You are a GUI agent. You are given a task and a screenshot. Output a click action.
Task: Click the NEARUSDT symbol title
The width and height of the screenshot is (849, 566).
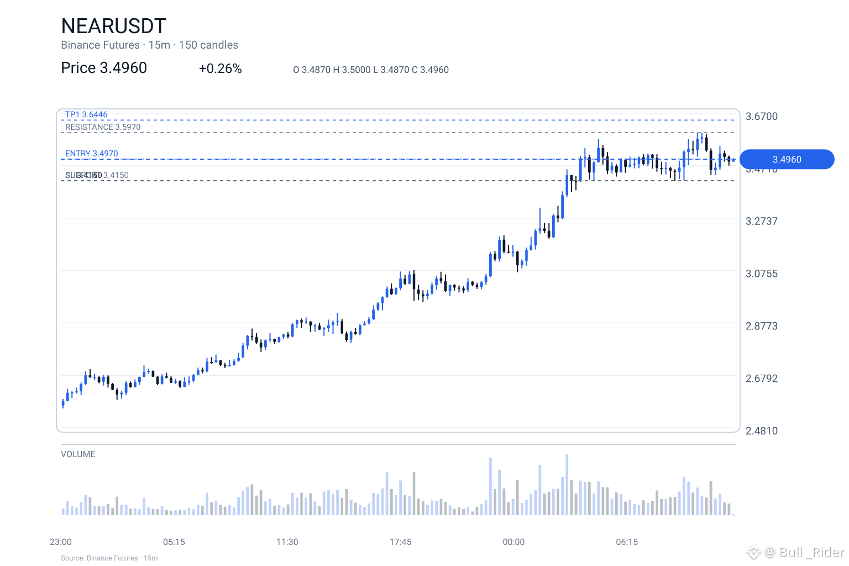tap(113, 26)
